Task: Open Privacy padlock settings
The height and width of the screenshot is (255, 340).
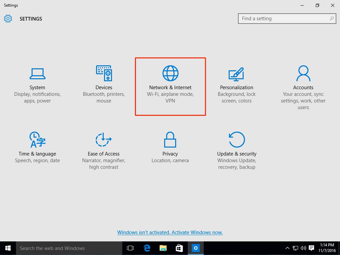Action: [170, 140]
